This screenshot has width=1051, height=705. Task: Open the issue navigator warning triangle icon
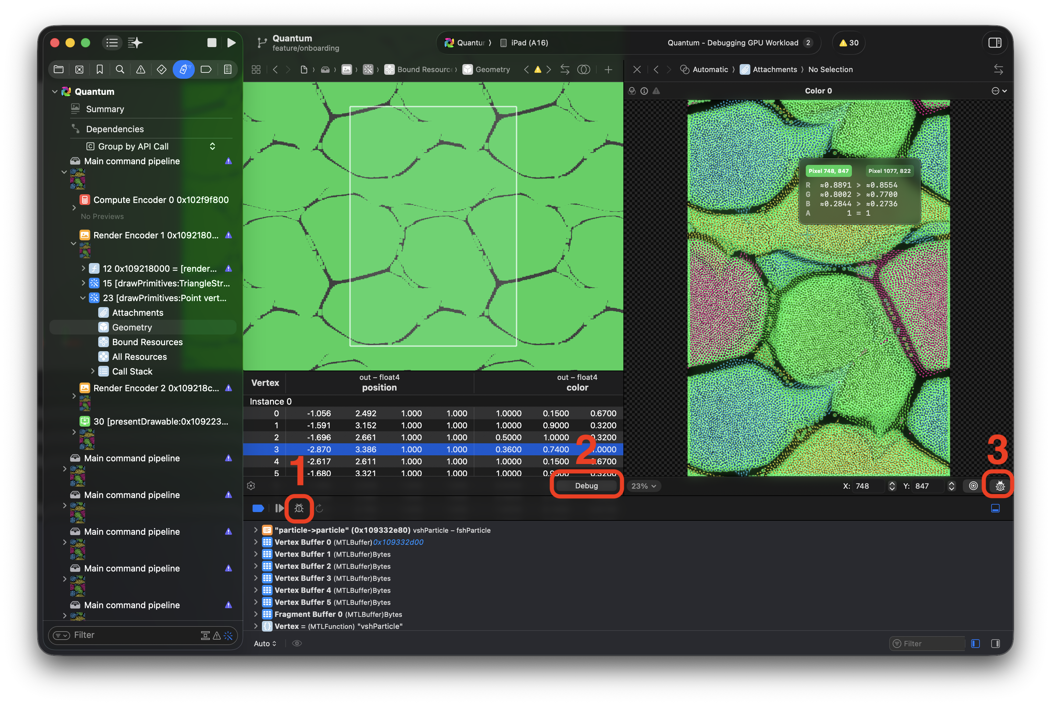click(141, 69)
